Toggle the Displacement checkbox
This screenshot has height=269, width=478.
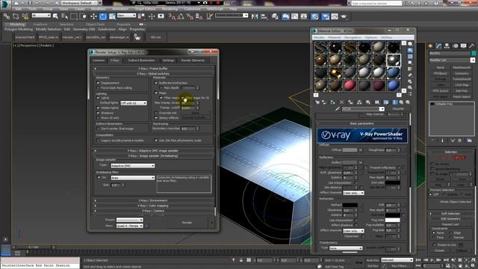point(98,83)
